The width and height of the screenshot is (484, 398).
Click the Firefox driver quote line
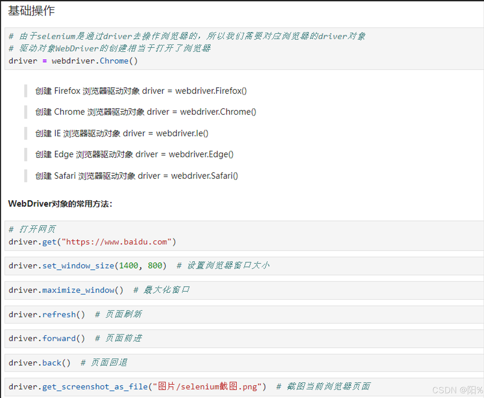pyautogui.click(x=141, y=91)
